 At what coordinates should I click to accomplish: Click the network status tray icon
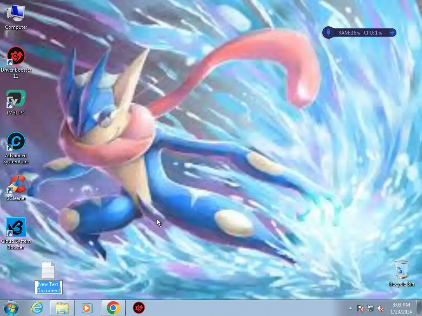(370, 308)
